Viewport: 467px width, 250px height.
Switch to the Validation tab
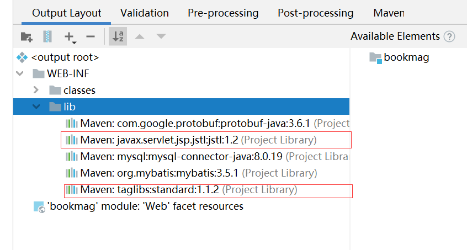(x=145, y=13)
